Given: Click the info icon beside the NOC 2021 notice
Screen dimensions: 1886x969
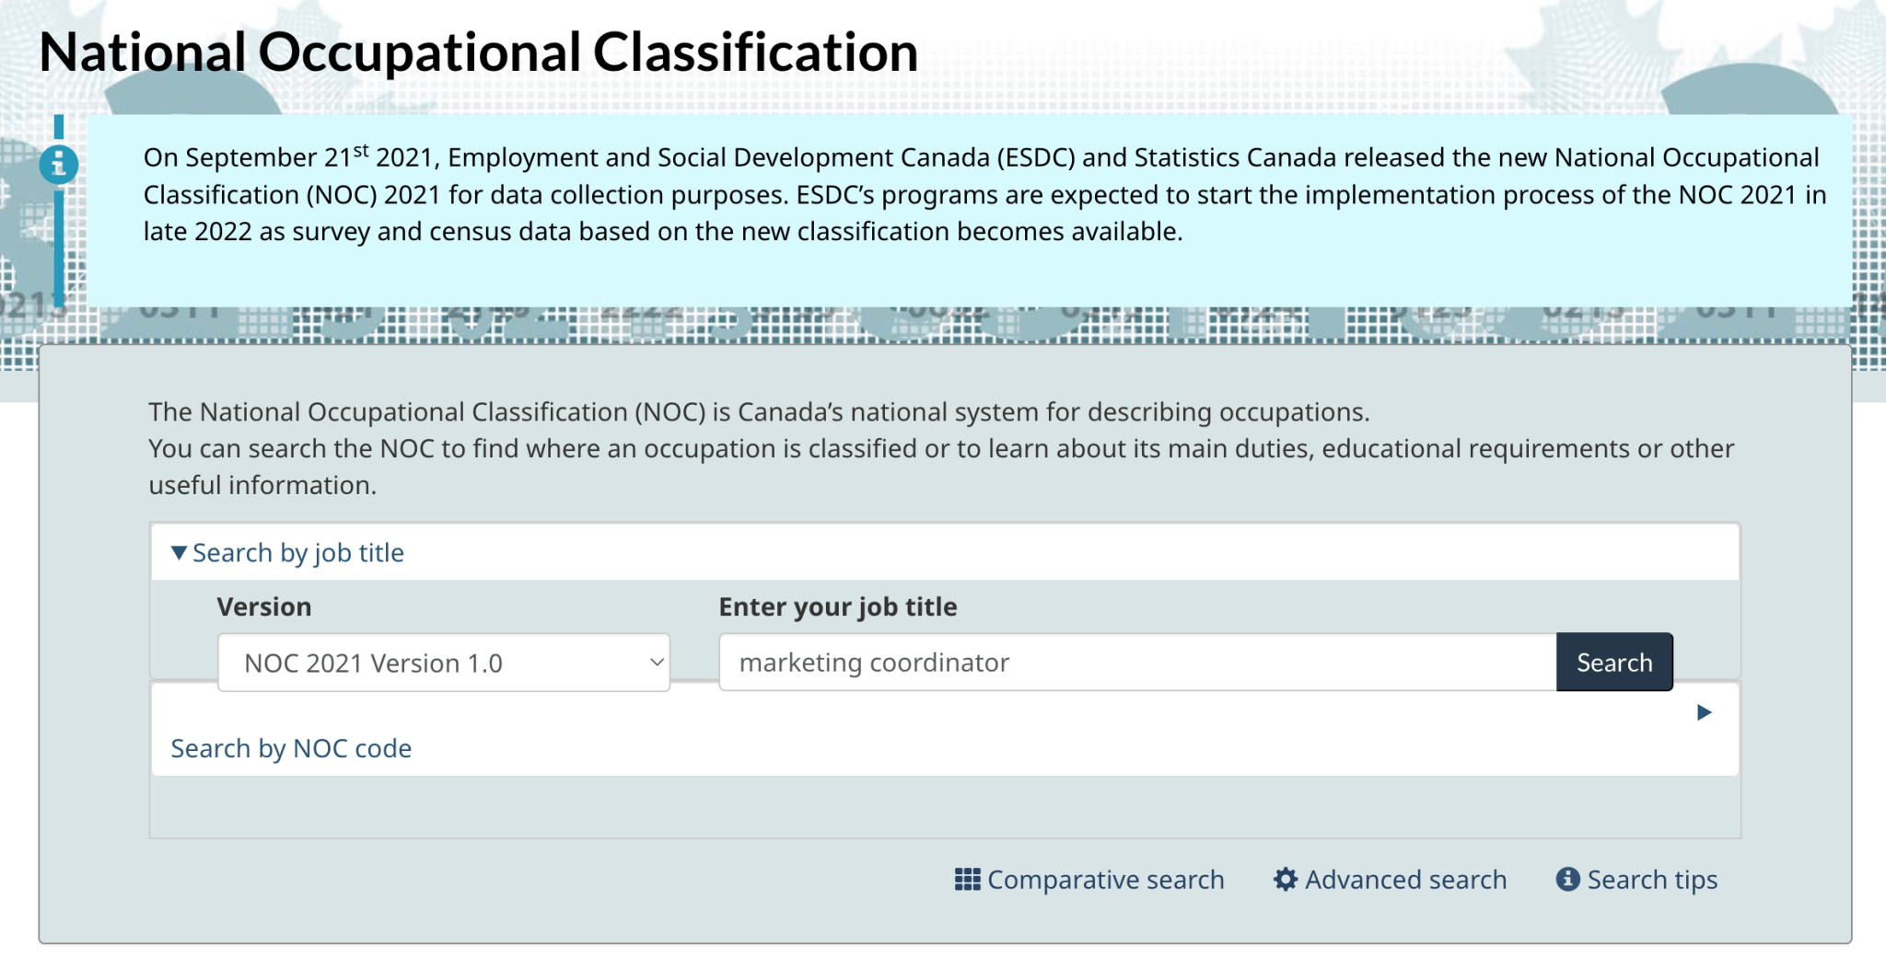Looking at the screenshot, I should coord(59,164).
